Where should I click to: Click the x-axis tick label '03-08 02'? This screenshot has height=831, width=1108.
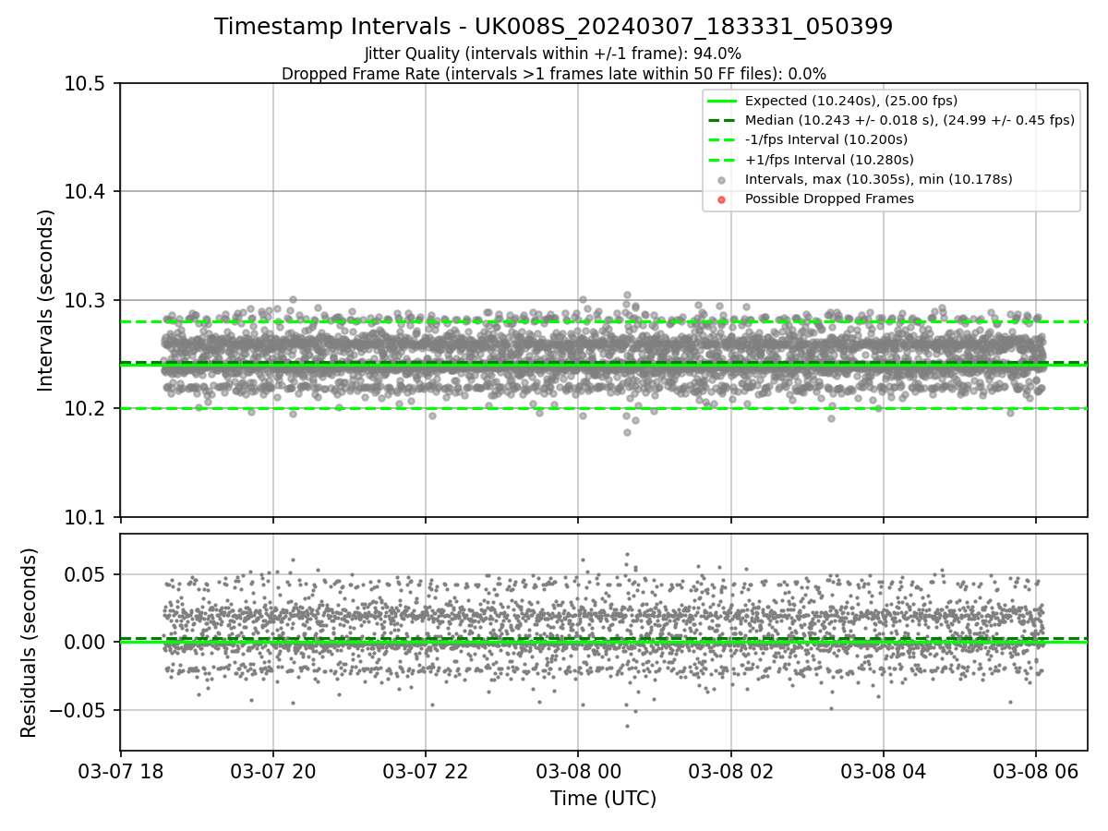(x=731, y=770)
